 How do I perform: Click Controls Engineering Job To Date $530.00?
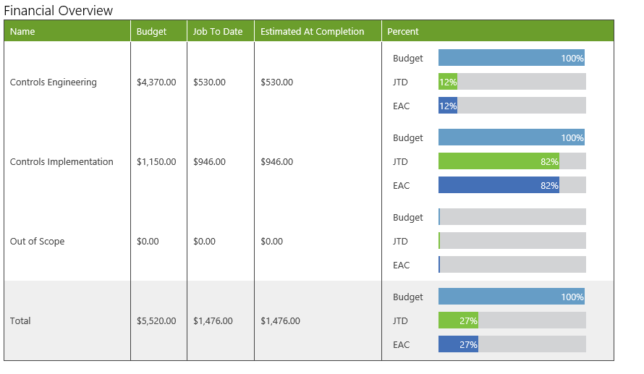209,82
